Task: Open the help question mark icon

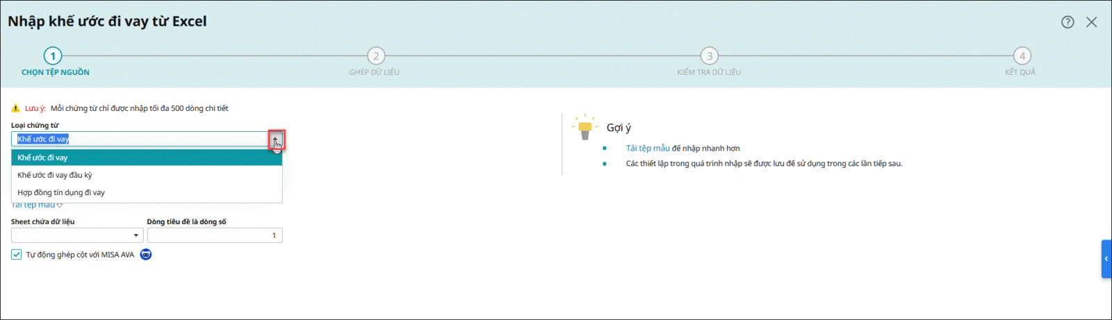Action: (1068, 22)
